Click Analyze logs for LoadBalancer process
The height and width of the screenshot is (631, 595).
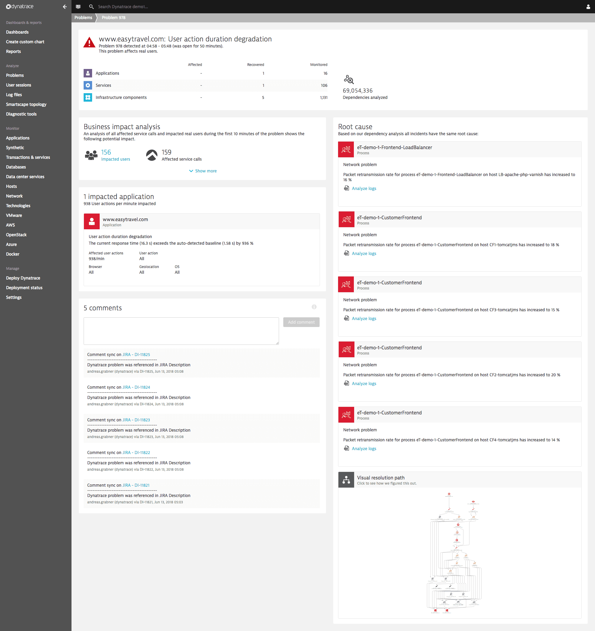(x=364, y=188)
